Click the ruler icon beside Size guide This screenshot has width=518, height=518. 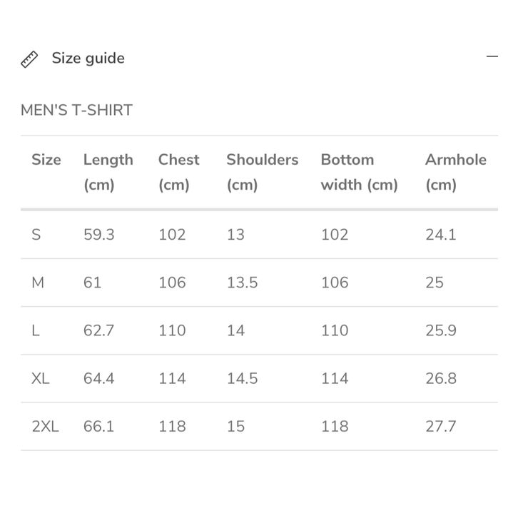click(29, 59)
